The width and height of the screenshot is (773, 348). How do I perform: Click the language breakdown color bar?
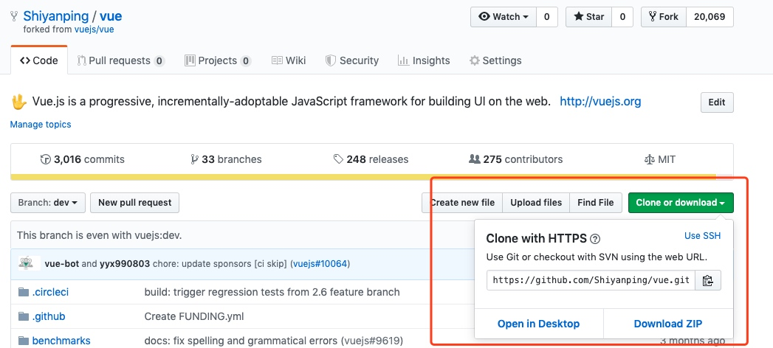point(371,177)
